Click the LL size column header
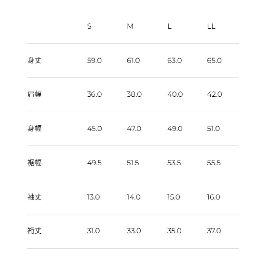265x265 pixels. [211, 26]
